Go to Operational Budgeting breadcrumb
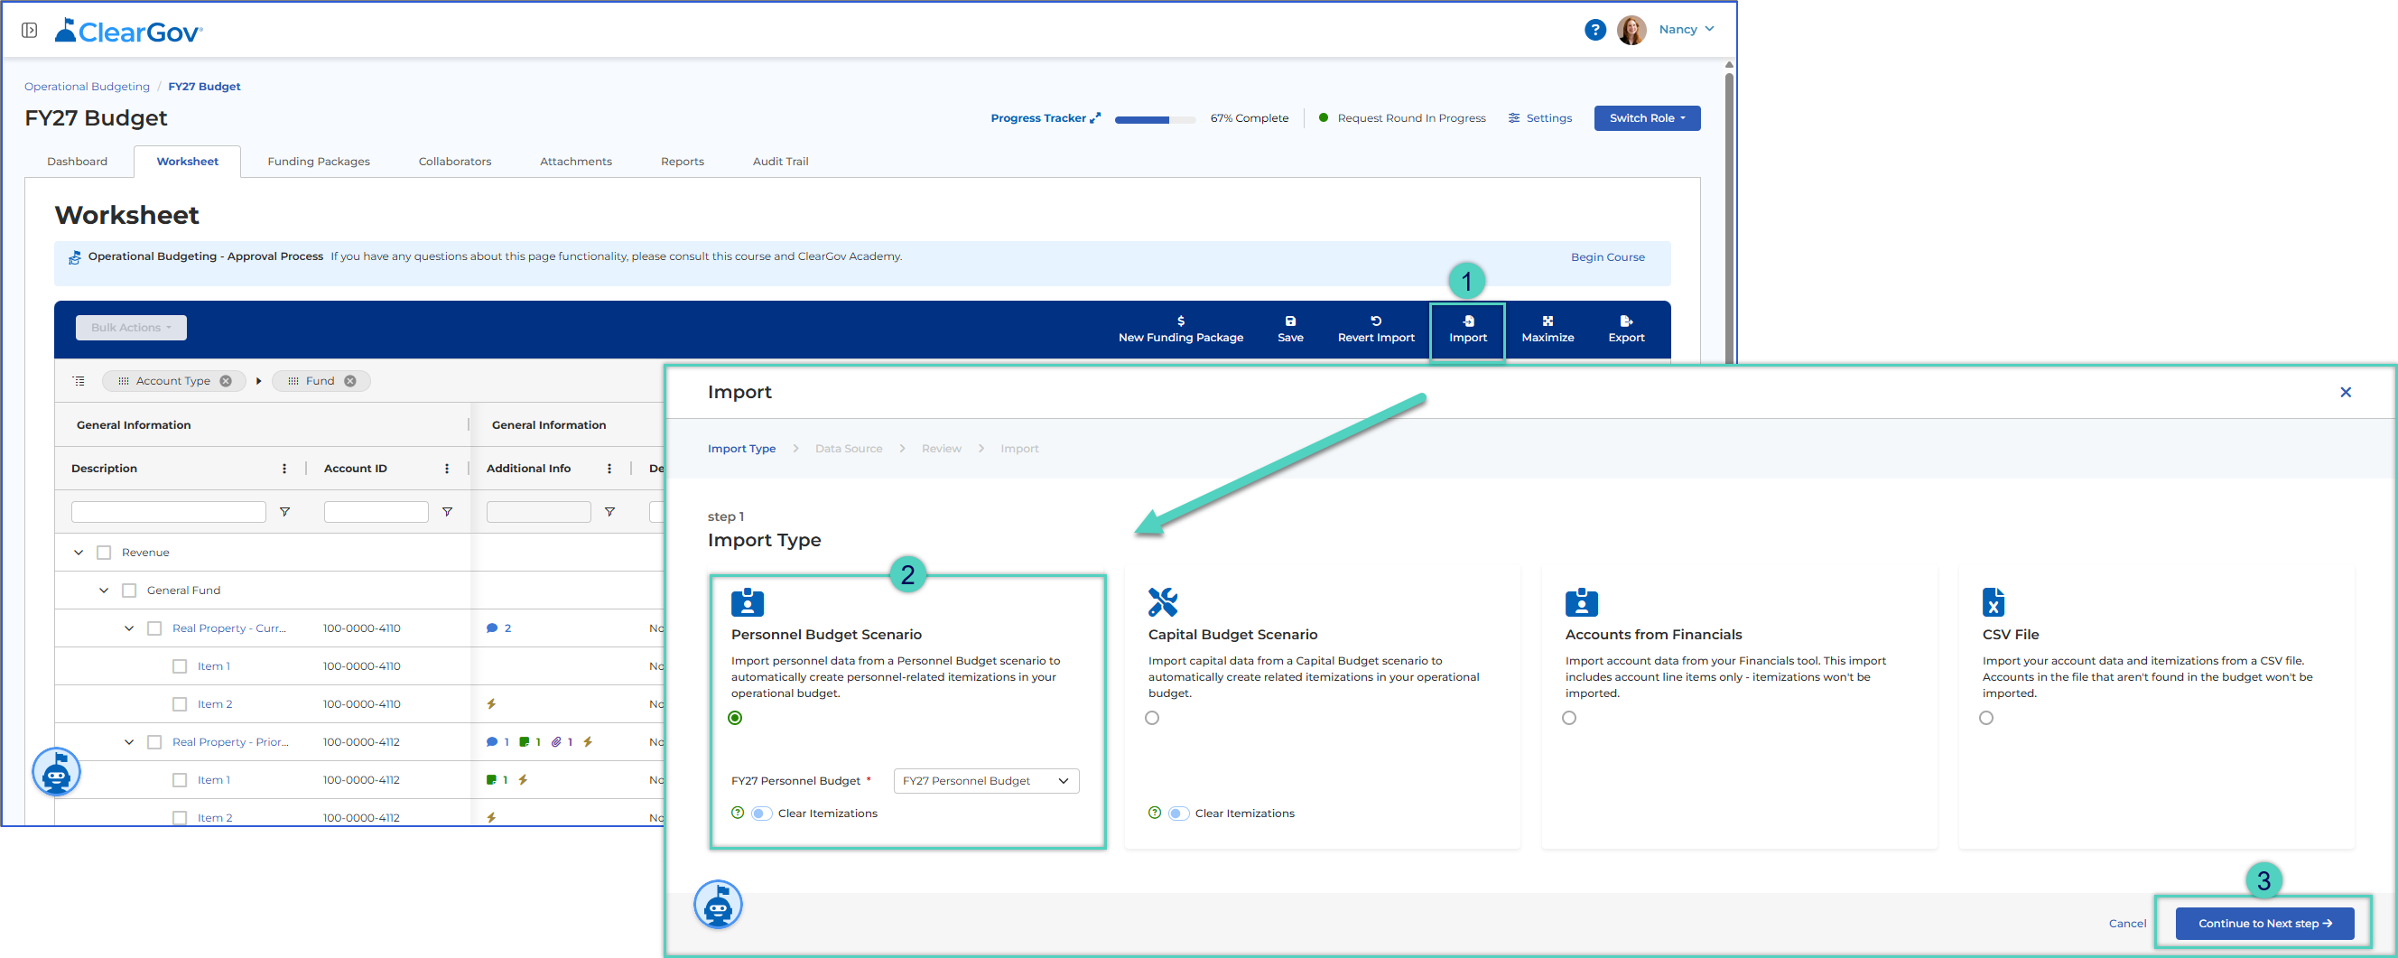The image size is (2398, 958). click(x=87, y=87)
